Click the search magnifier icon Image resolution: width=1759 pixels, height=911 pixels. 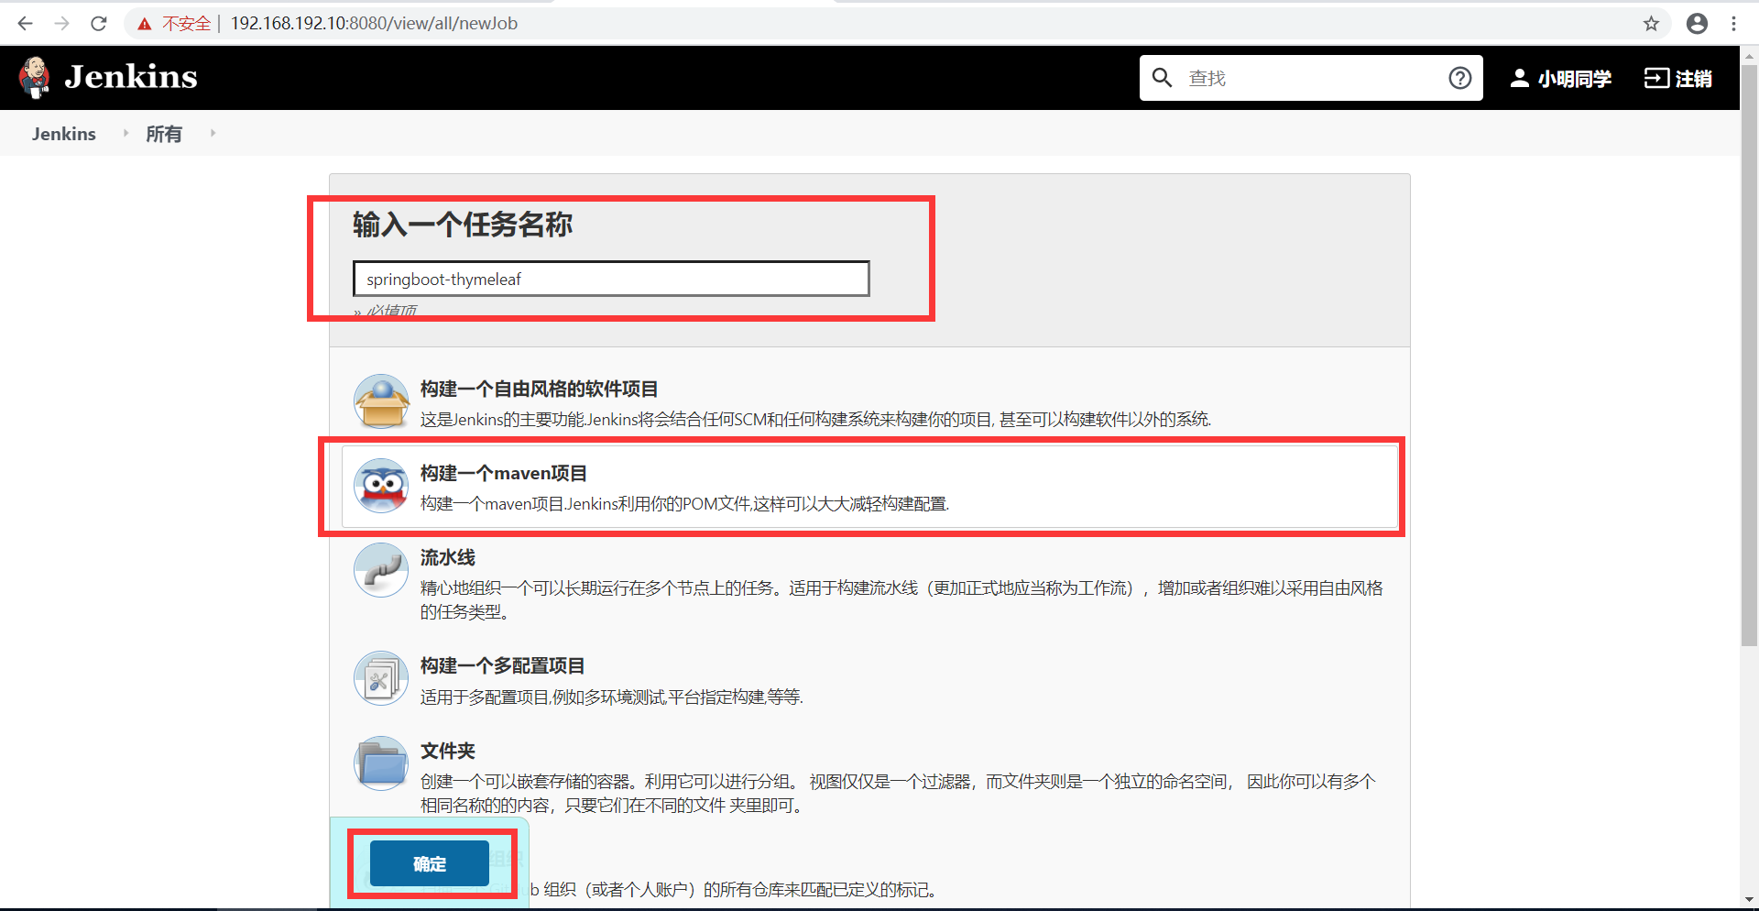click(x=1162, y=78)
